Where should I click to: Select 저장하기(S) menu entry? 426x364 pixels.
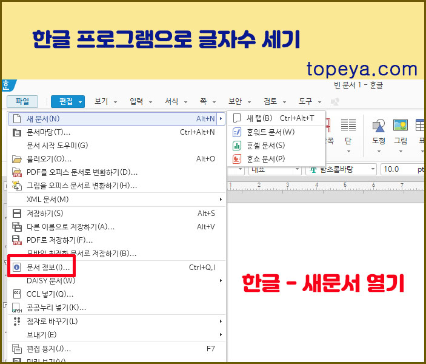click(x=116, y=214)
